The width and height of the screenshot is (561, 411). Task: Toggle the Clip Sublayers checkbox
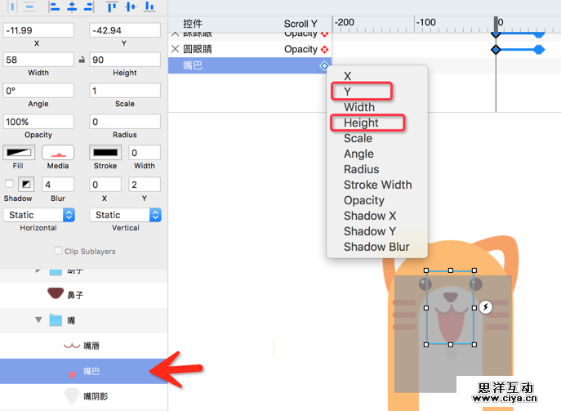pos(58,251)
